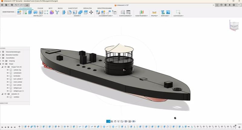Collapse the aufbauten group in browser
Image resolution: width=242 pixels, height=130 pixels.
pos(2,94)
